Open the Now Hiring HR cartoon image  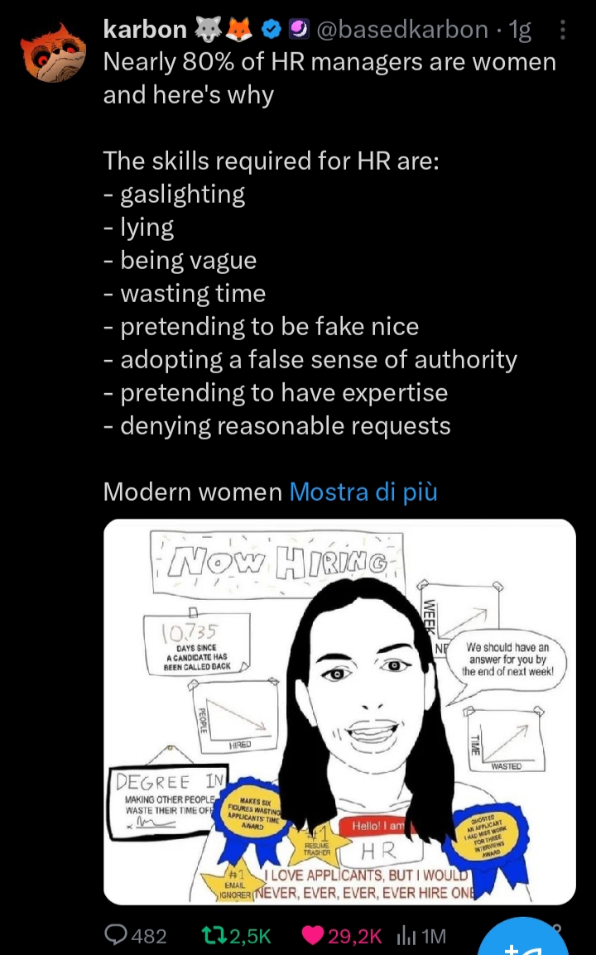point(339,712)
